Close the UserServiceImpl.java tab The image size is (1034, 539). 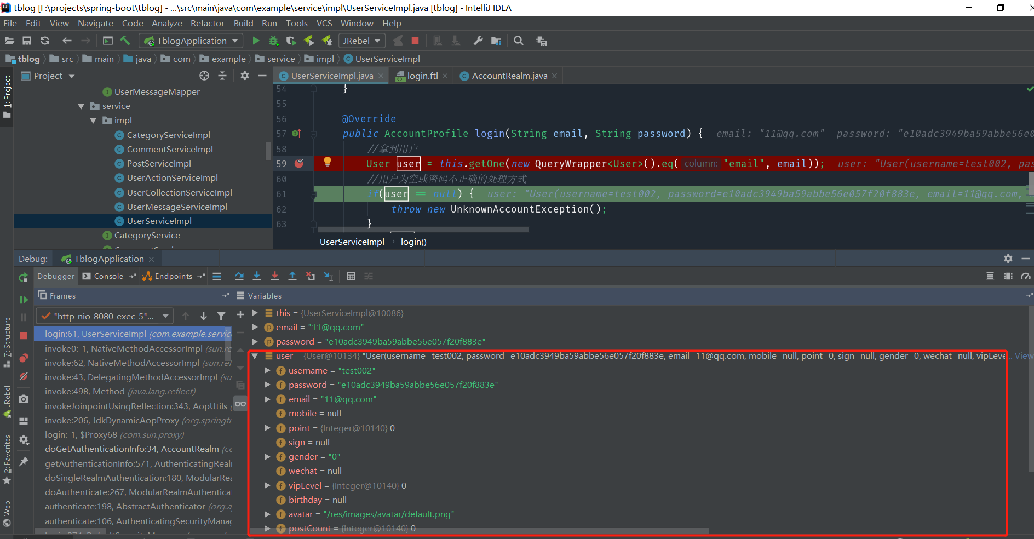point(381,76)
